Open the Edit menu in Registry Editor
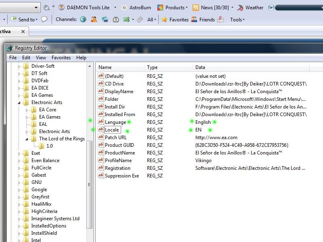The height and width of the screenshot is (242, 323). point(26,58)
